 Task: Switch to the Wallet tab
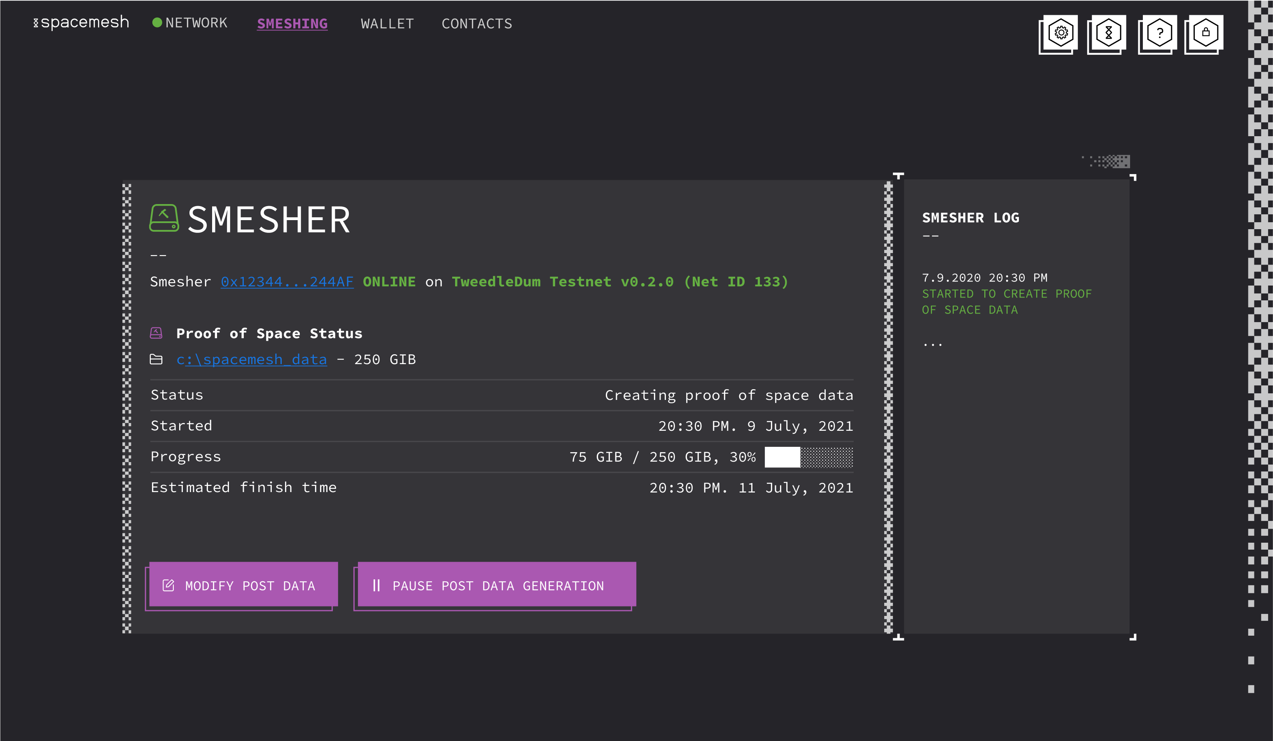pyautogui.click(x=387, y=24)
